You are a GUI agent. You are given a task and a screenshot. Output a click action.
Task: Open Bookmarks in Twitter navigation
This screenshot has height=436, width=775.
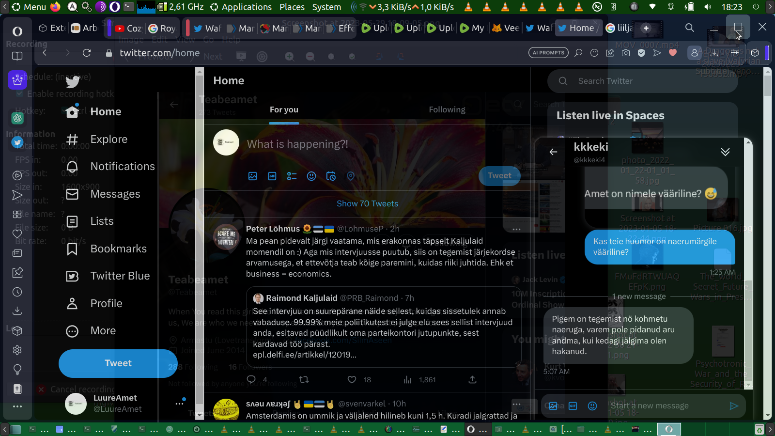pos(106,249)
